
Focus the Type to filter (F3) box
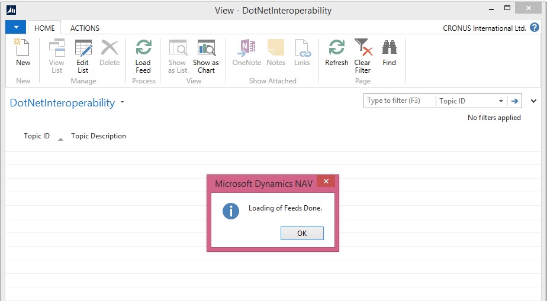[x=400, y=101]
